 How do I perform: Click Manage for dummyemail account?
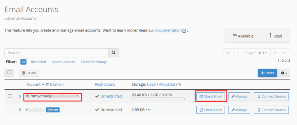coord(239,96)
